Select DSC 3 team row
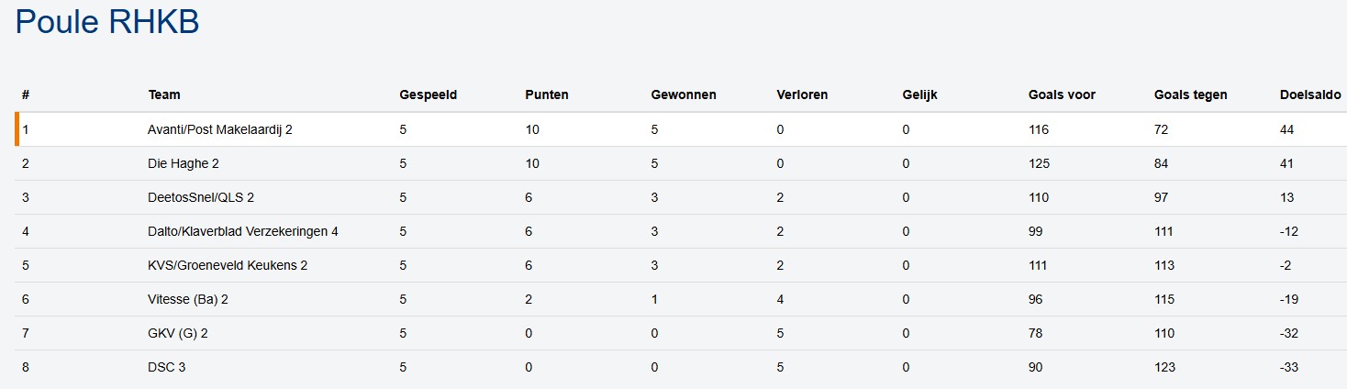Image resolution: width=1347 pixels, height=389 pixels. click(167, 367)
